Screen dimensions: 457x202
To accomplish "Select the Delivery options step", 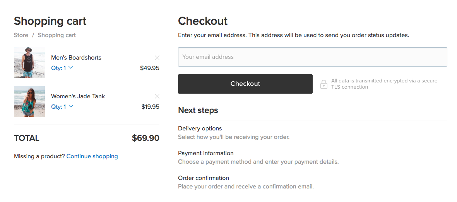I will [x=200, y=128].
